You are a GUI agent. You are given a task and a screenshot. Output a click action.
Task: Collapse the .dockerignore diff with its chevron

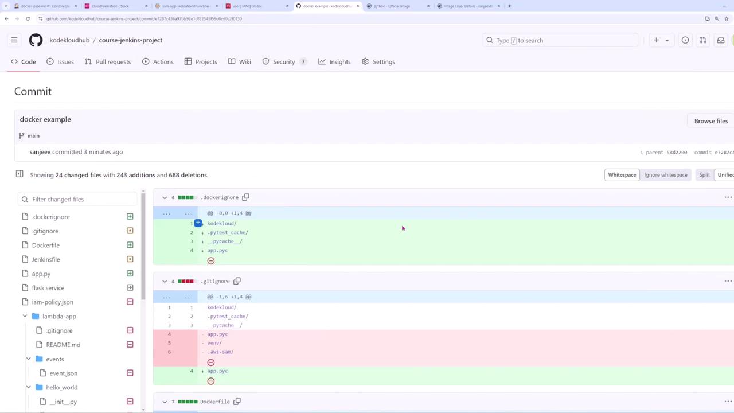(165, 197)
